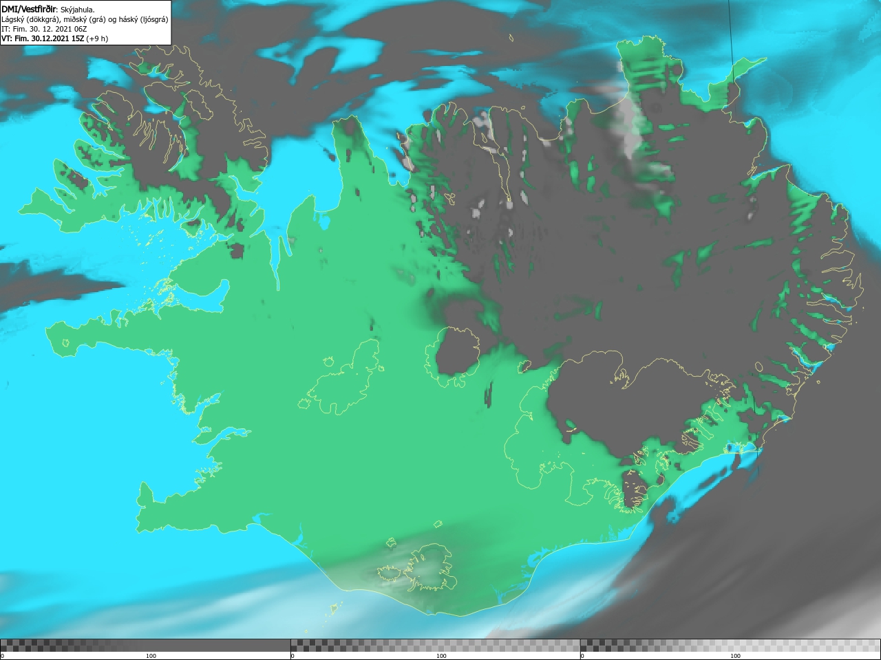Image resolution: width=881 pixels, height=660 pixels.
Task: Click the 'DMI/Vestfirðir: Skýjahula.' title text
Action: coord(48,10)
